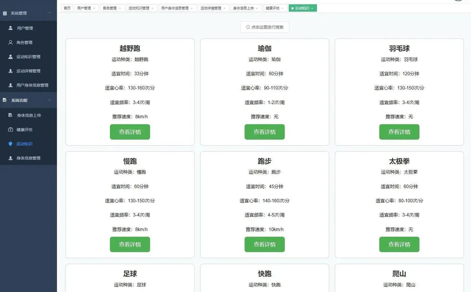Click the 角色管理 profile icon
Viewport: 471px width, 292px height.
pos(11,42)
